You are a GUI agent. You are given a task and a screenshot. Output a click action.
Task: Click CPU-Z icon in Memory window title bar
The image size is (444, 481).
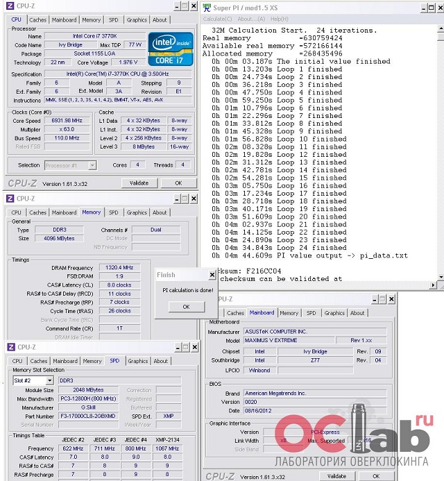10,199
